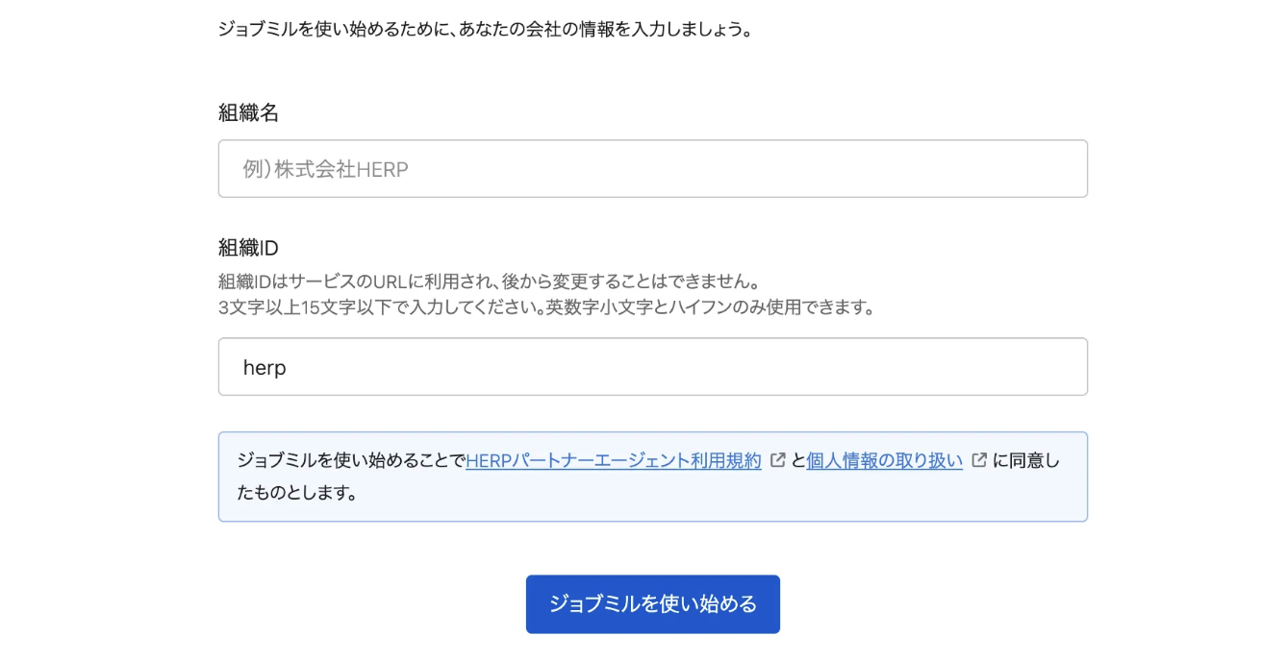This screenshot has height=661, width=1287.
Task: Click the あなたの会社 phrase in intro
Action: pyautogui.click(x=509, y=29)
